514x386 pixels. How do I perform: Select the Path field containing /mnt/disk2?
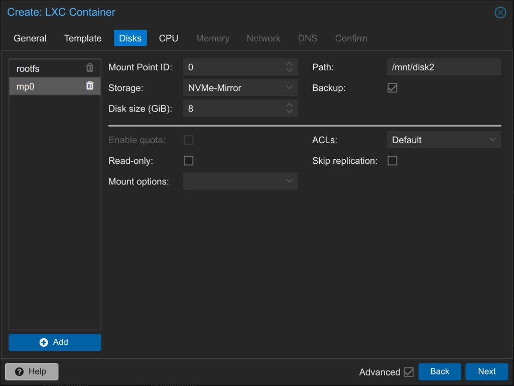444,66
